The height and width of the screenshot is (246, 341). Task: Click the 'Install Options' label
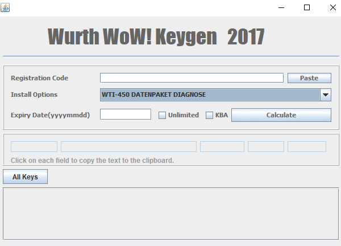coord(34,95)
